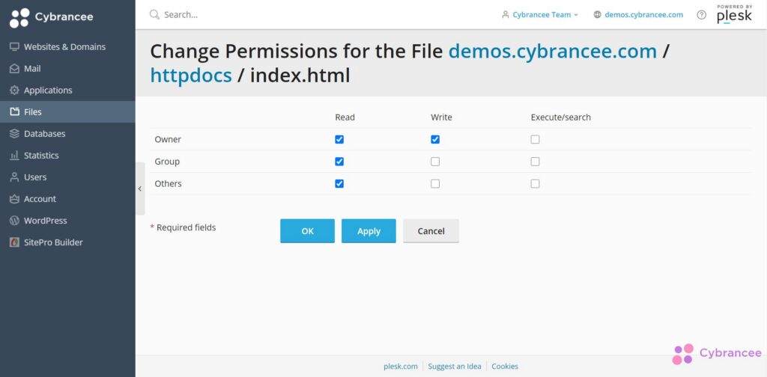Click the Owner row label
Viewport: 767px width, 377px height.
click(x=168, y=140)
